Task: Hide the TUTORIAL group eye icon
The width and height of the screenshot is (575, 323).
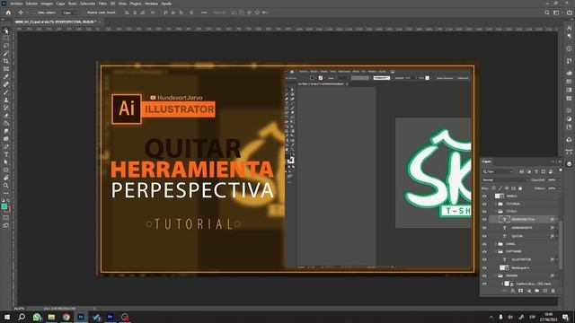Action: (x=484, y=204)
